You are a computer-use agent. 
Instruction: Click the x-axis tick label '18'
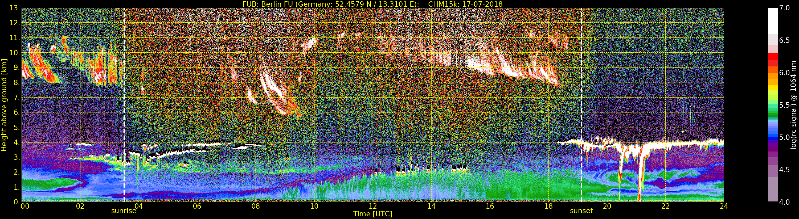click(548, 206)
